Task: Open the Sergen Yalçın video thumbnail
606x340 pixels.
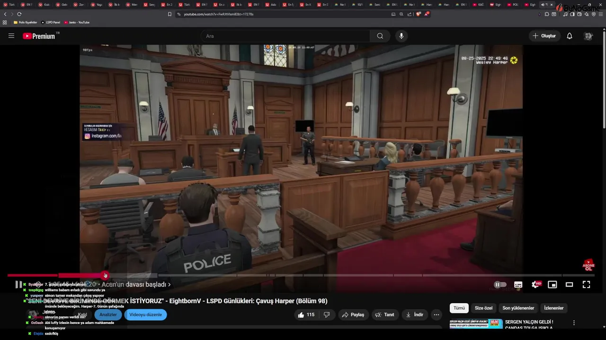Action: coord(476,324)
